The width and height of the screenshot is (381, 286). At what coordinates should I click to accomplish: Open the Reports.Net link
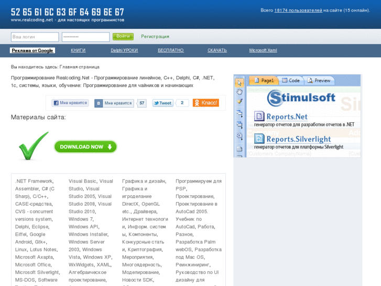tap(287, 117)
